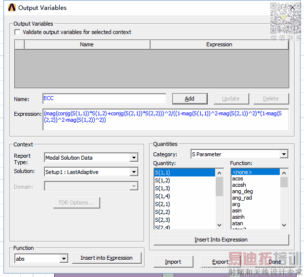This screenshot has width=304, height=277.
Task: Click Insert into Expression beside abs dropdown
Action: [107, 258]
